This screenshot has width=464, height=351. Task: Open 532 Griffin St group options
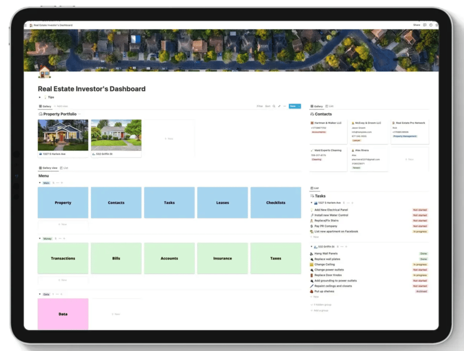click(342, 247)
